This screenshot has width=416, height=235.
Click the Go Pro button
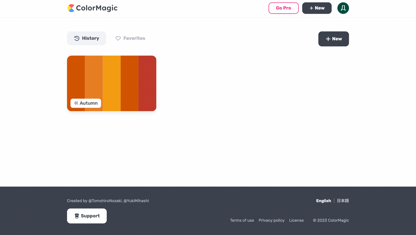click(283, 8)
